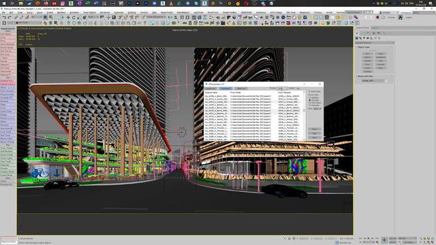
Task: Click the Box primitive button
Action: point(368,54)
